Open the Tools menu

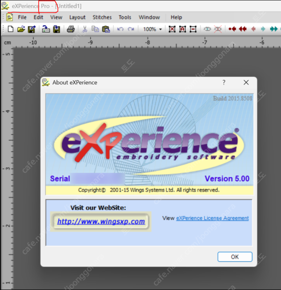pyautogui.click(x=125, y=17)
